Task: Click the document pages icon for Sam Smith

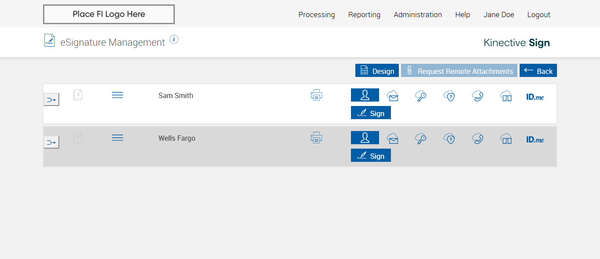Action: [x=78, y=95]
